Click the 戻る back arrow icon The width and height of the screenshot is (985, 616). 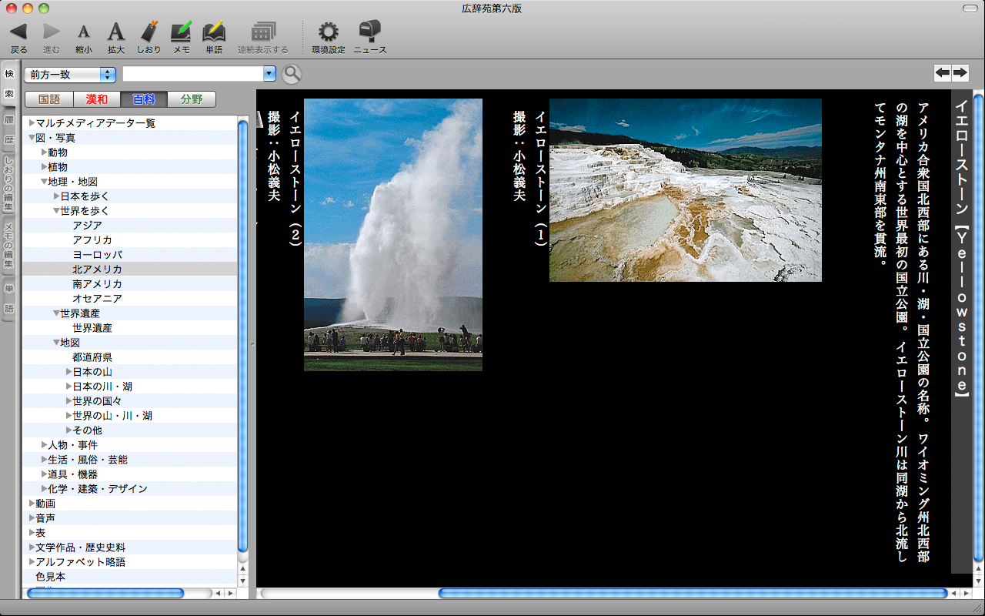18,32
